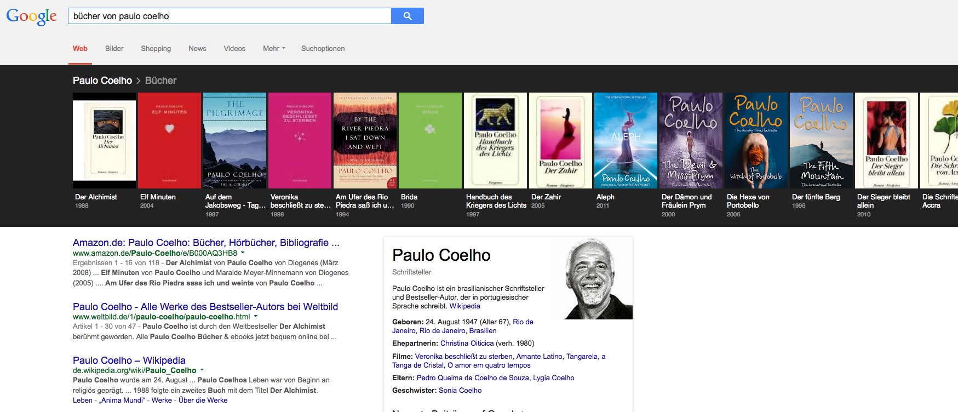Click the Auf dem Jakobsweg caption

click(x=235, y=201)
